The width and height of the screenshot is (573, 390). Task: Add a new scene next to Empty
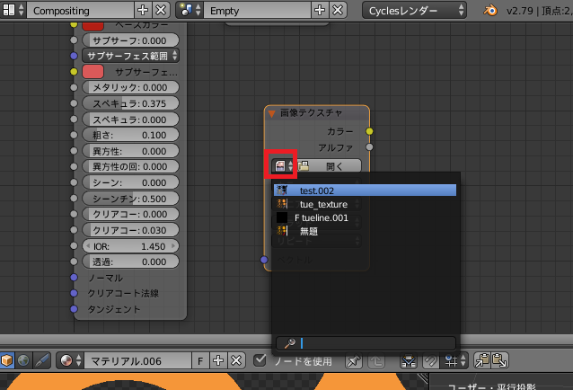click(x=320, y=10)
